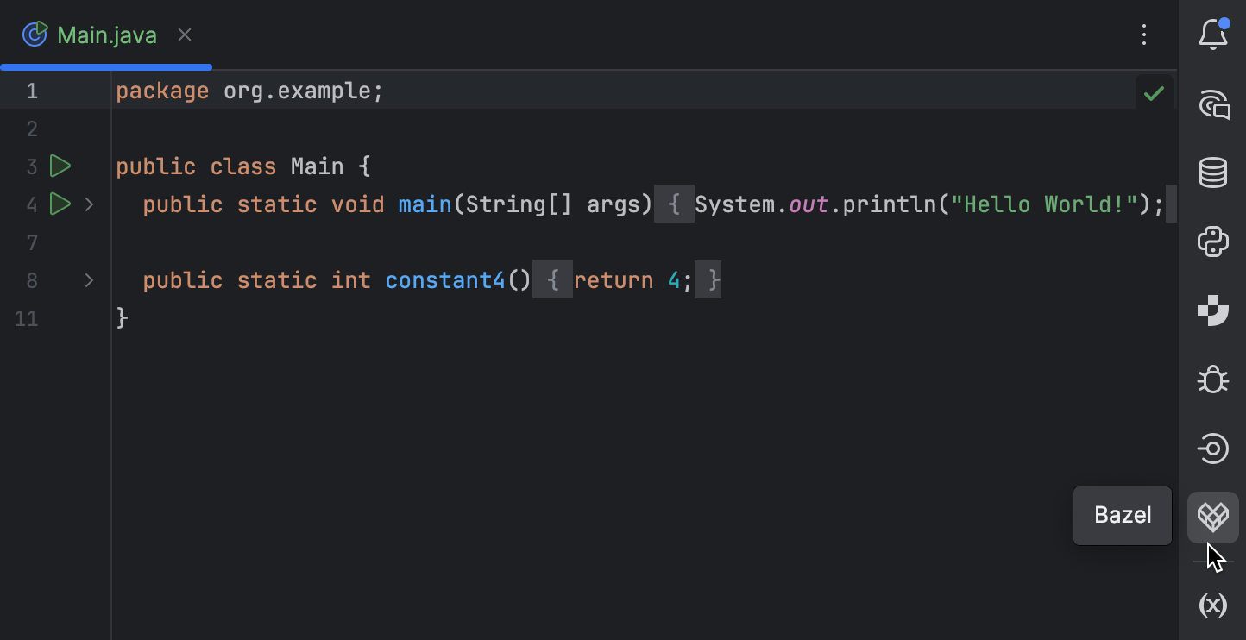Open the bug-shaped debug sidebar icon
Image resolution: width=1246 pixels, height=640 pixels.
click(1213, 380)
